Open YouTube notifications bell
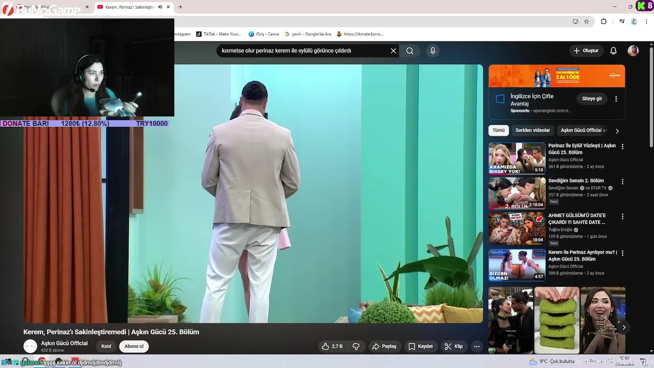The image size is (654, 368). pyautogui.click(x=614, y=51)
